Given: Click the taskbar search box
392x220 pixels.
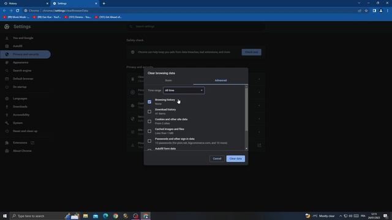Looking at the screenshot, I should click(x=45, y=216).
